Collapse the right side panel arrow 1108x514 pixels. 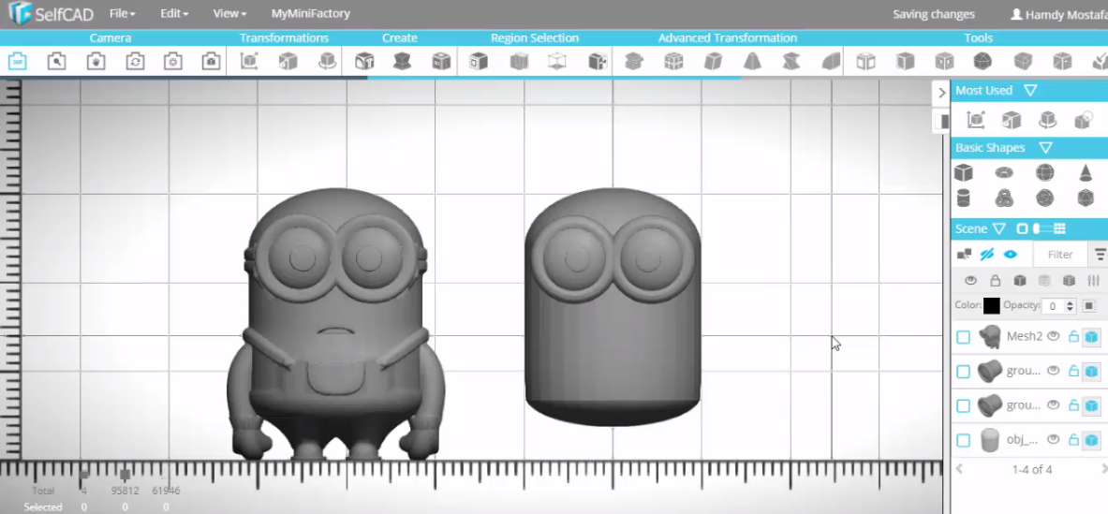pos(940,93)
